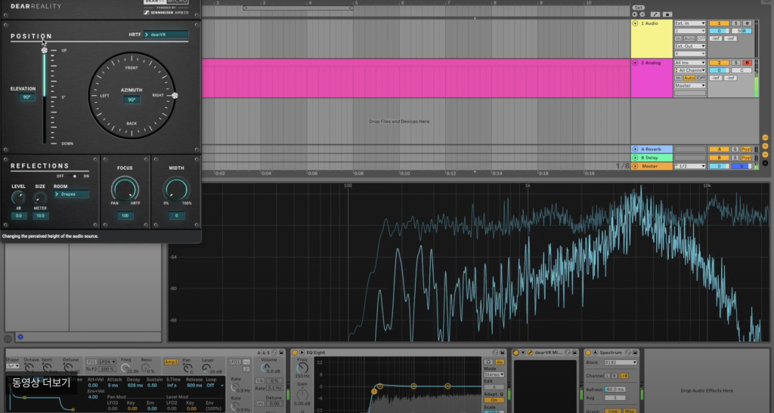The height and width of the screenshot is (413, 774).
Task: Arm the 2 Analog track for recording
Action: pos(748,63)
